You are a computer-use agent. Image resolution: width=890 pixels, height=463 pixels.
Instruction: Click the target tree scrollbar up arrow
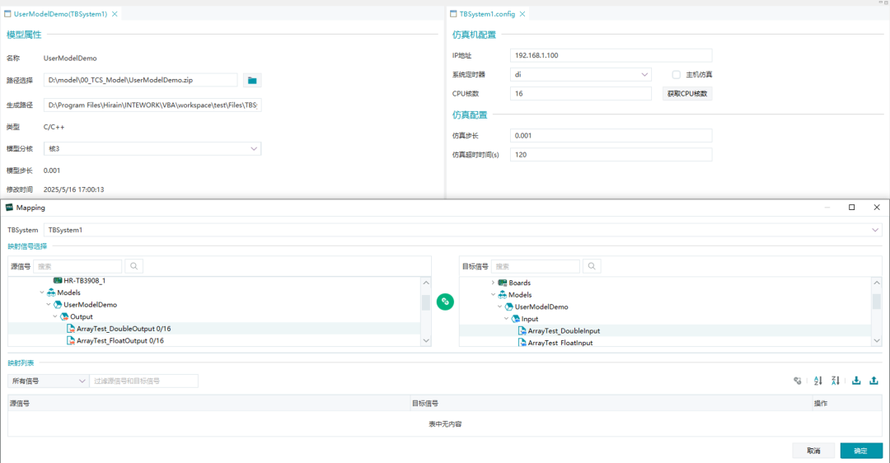[x=877, y=282]
